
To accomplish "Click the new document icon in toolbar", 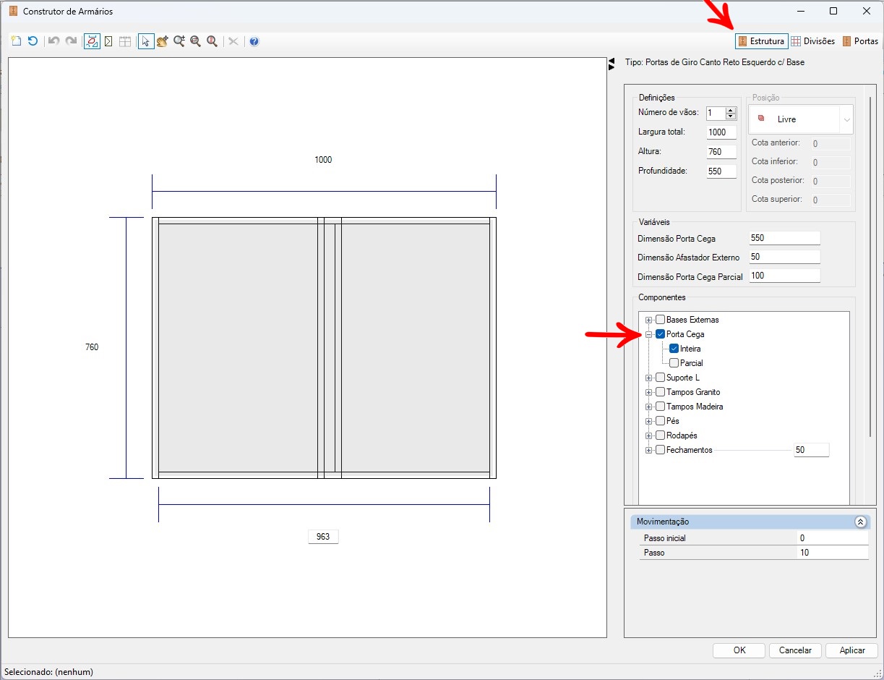I will pyautogui.click(x=17, y=41).
